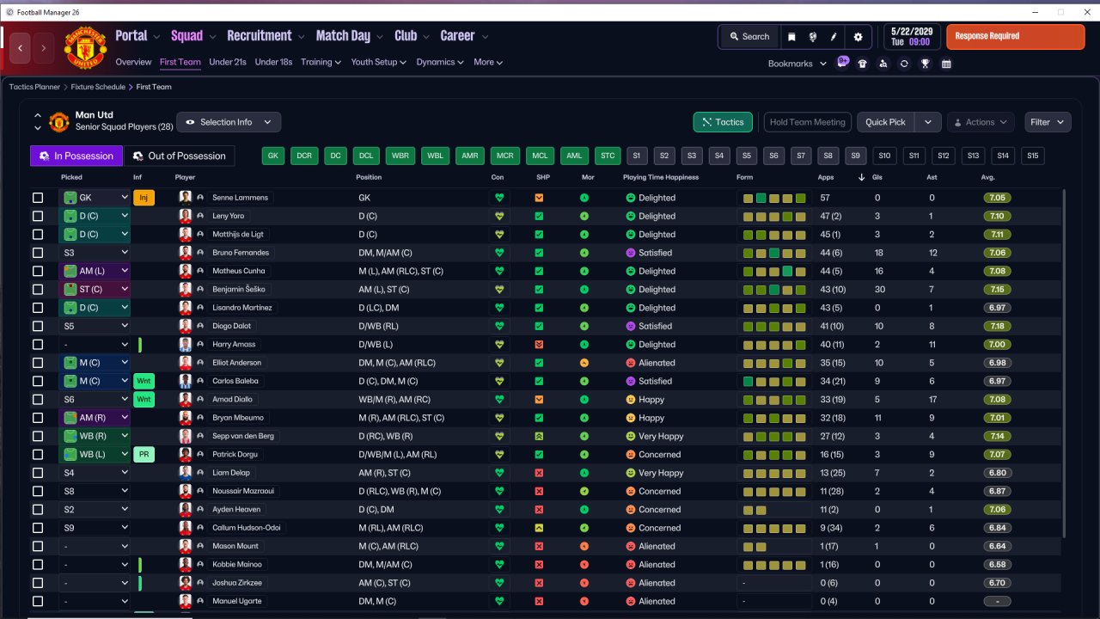Open the Filter dropdown

1048,122
